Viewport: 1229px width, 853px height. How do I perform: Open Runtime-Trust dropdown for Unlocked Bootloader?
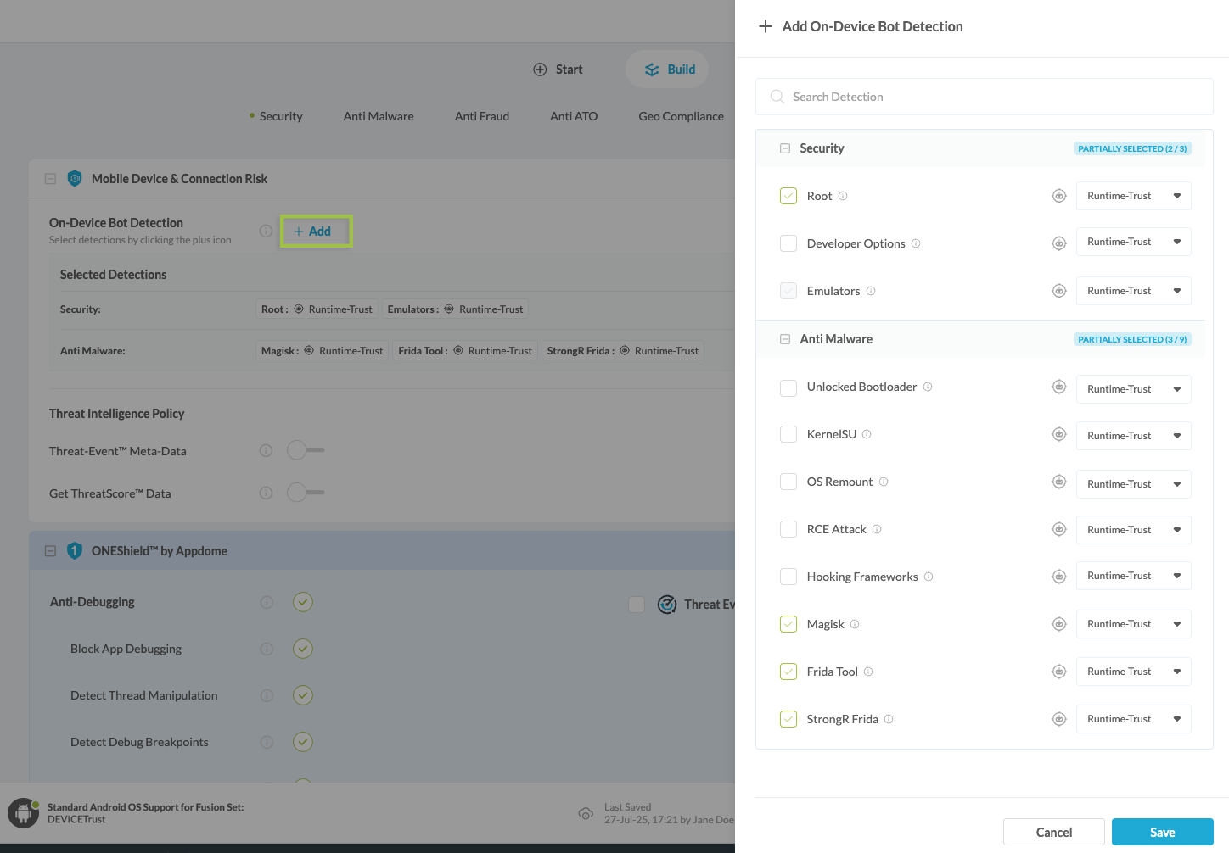pyautogui.click(x=1133, y=389)
